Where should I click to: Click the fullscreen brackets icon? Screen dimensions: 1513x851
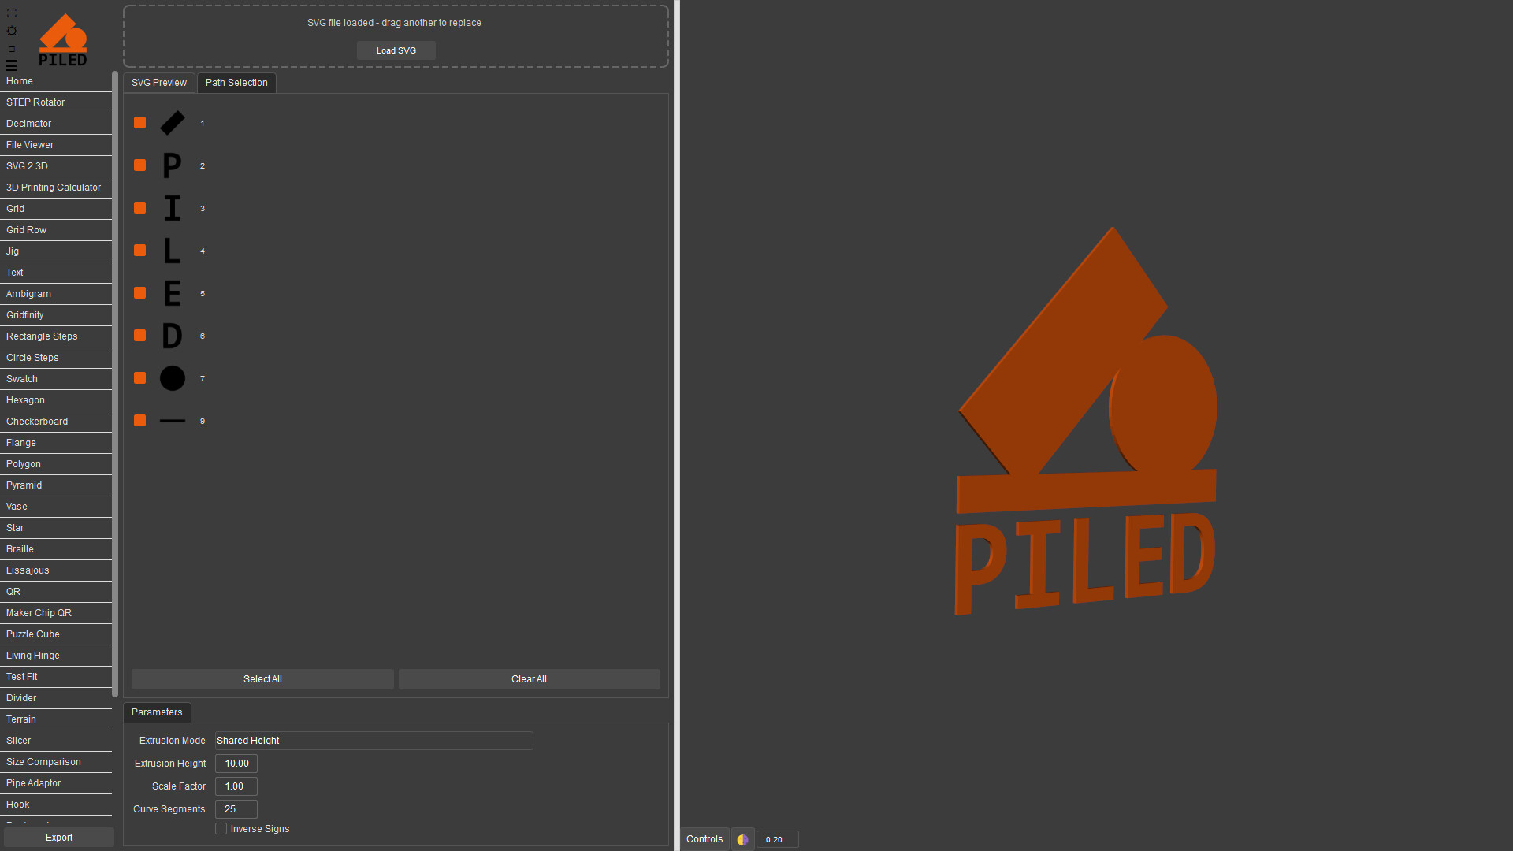click(x=11, y=13)
